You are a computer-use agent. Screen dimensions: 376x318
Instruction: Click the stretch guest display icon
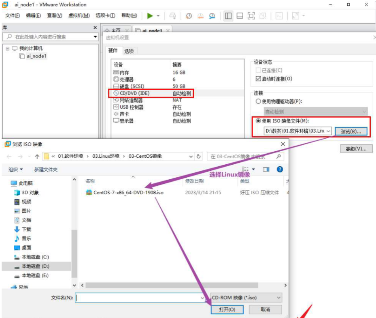pos(295,16)
